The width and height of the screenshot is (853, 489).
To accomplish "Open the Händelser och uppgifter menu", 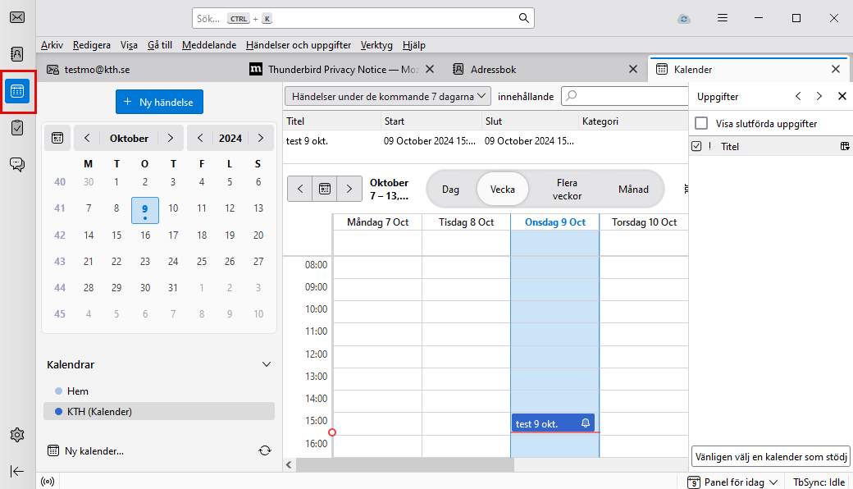I will (299, 45).
